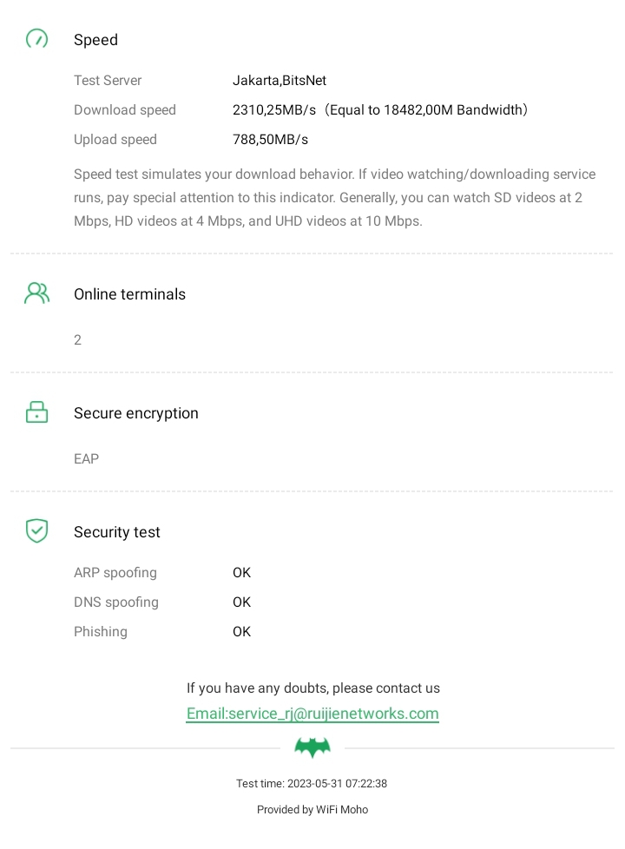The height and width of the screenshot is (849, 625).
Task: Click the ARP spoofing OK result
Action: point(241,573)
